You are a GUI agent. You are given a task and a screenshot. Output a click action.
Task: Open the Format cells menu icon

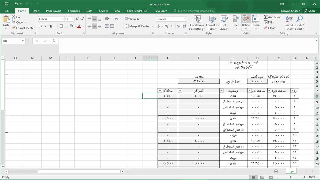(256, 19)
